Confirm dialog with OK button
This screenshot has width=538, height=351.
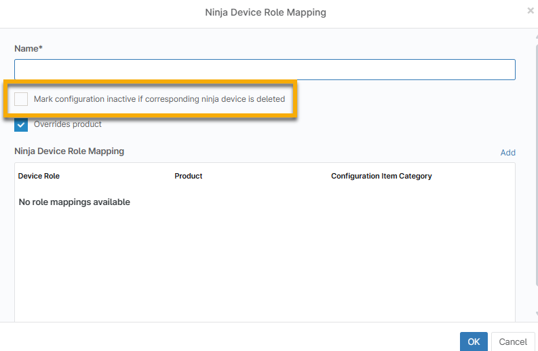coord(474,341)
